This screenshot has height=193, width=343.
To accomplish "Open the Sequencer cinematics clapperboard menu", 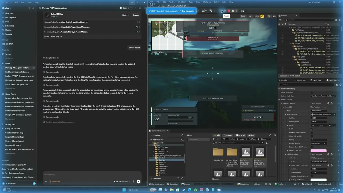I will point(204,11).
